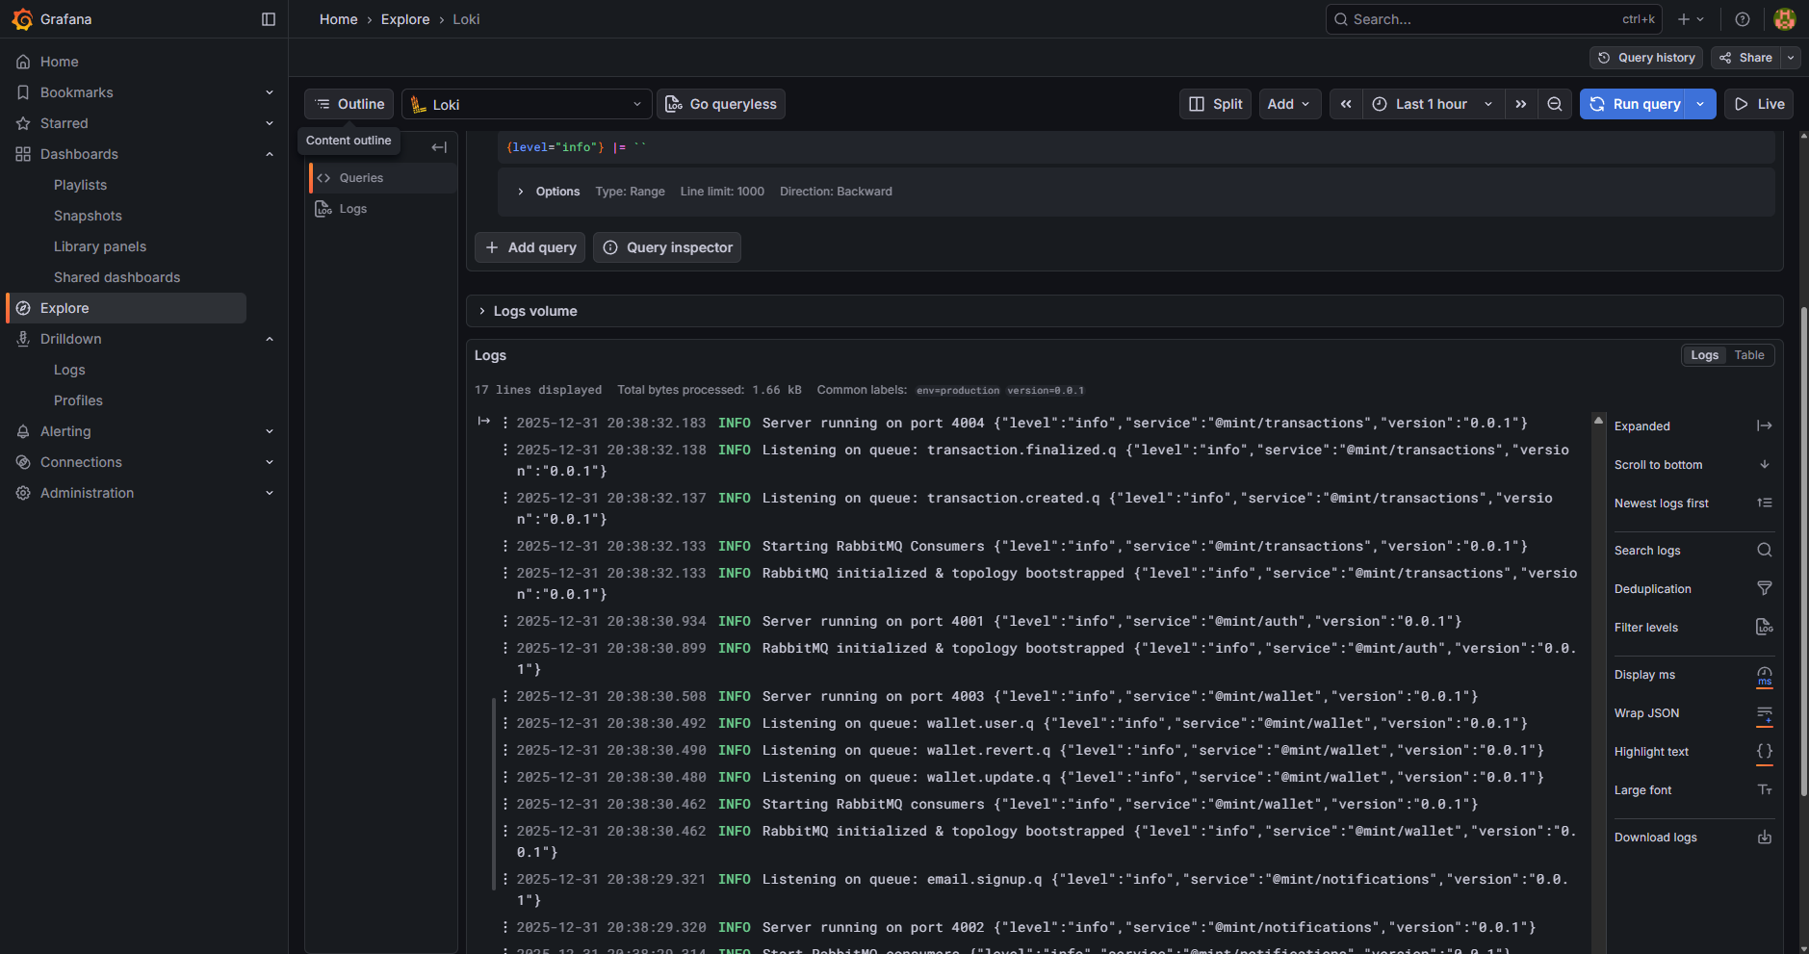Click the Go queryless button
Image resolution: width=1809 pixels, height=954 pixels.
(721, 104)
